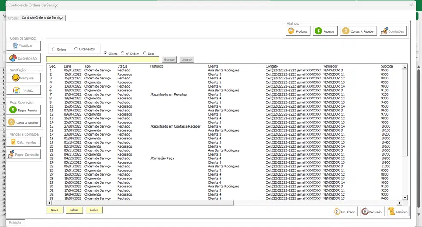Select the Ordens radio button

[x=54, y=49]
